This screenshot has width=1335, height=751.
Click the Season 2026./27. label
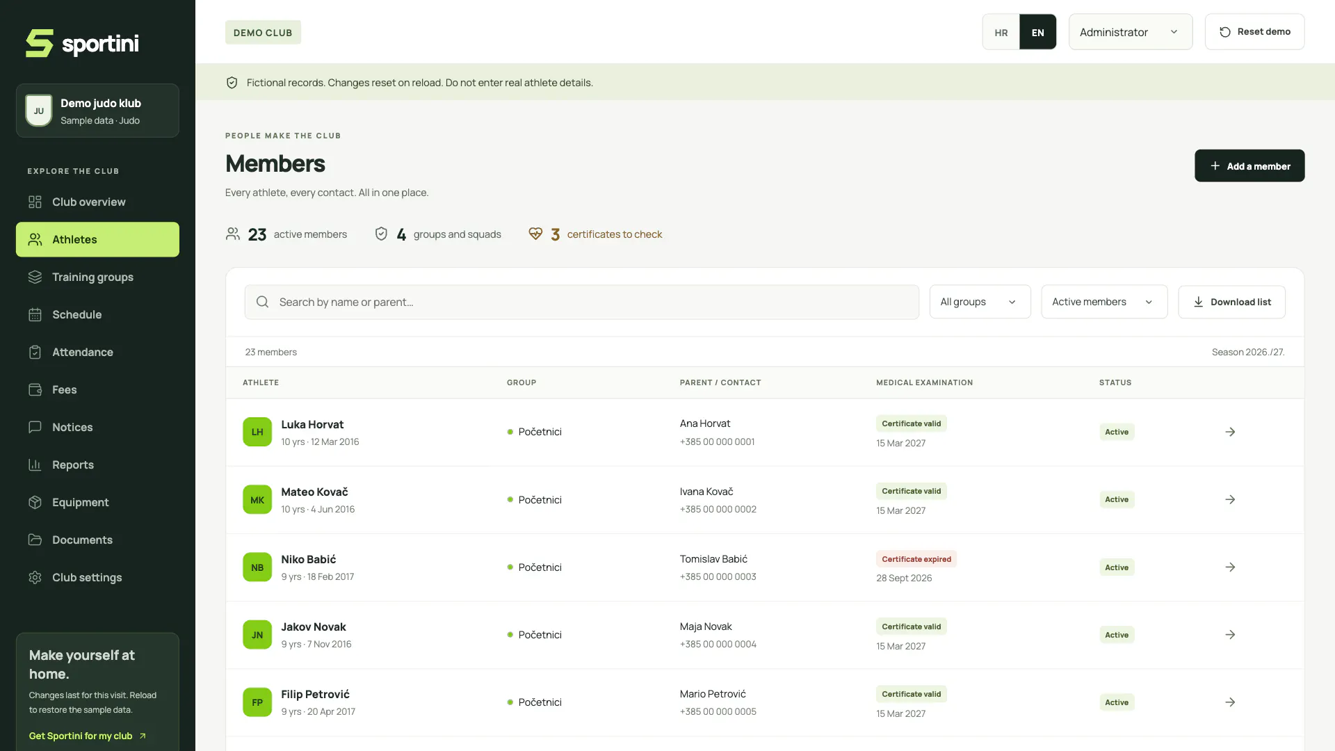tap(1248, 352)
